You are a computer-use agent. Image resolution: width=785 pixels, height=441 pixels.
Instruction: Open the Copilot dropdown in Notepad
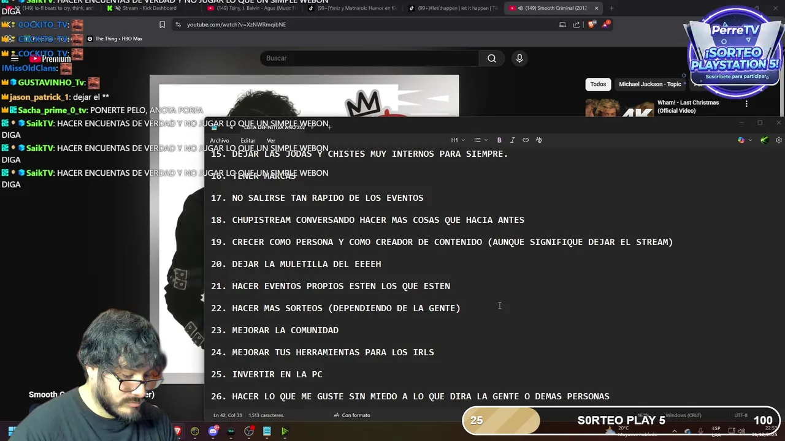pyautogui.click(x=744, y=140)
